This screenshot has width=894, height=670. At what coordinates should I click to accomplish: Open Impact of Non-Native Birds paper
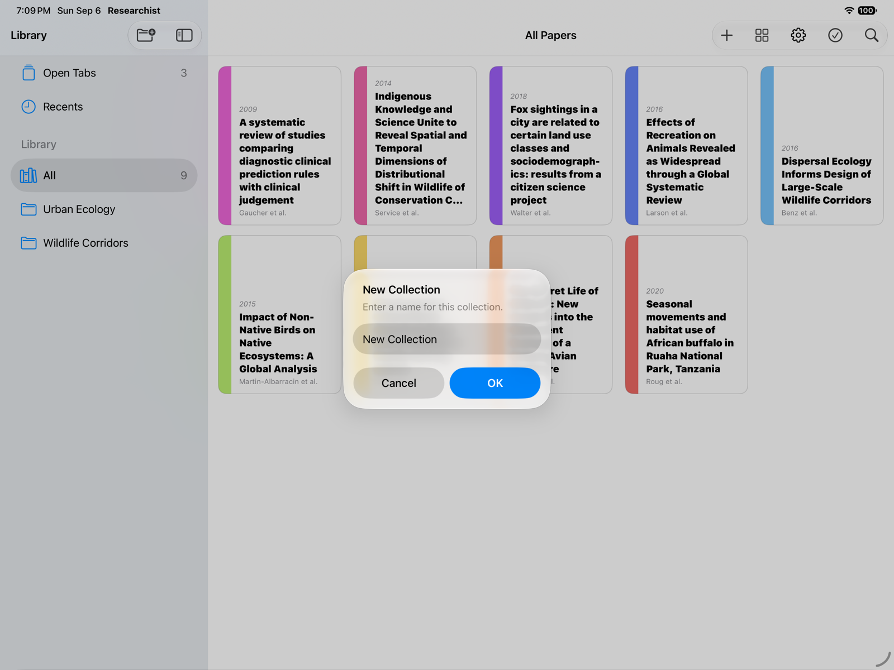pyautogui.click(x=279, y=314)
